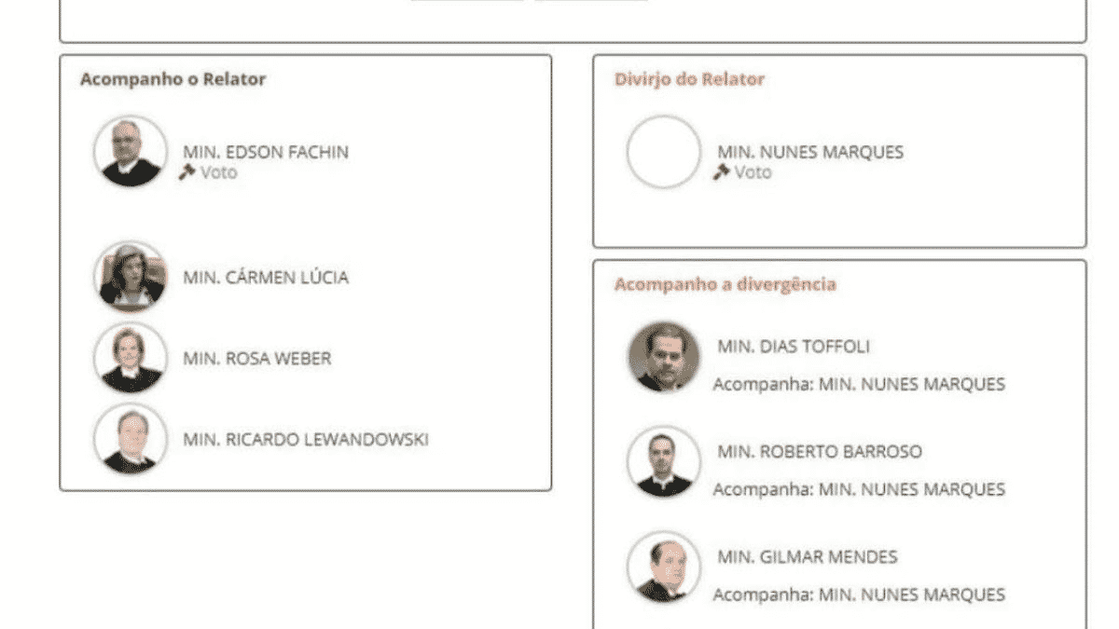1119x629 pixels.
Task: Click the avatar beside Min. Ricardo Lewandowski
Action: 131,439
